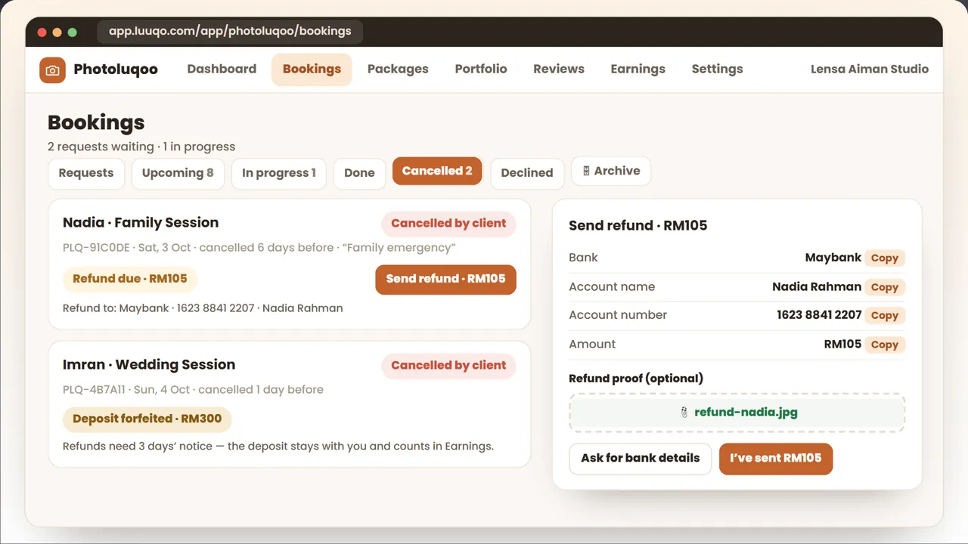The image size is (968, 544).
Task: Select the Nadia · Family Session title
Action: point(141,223)
